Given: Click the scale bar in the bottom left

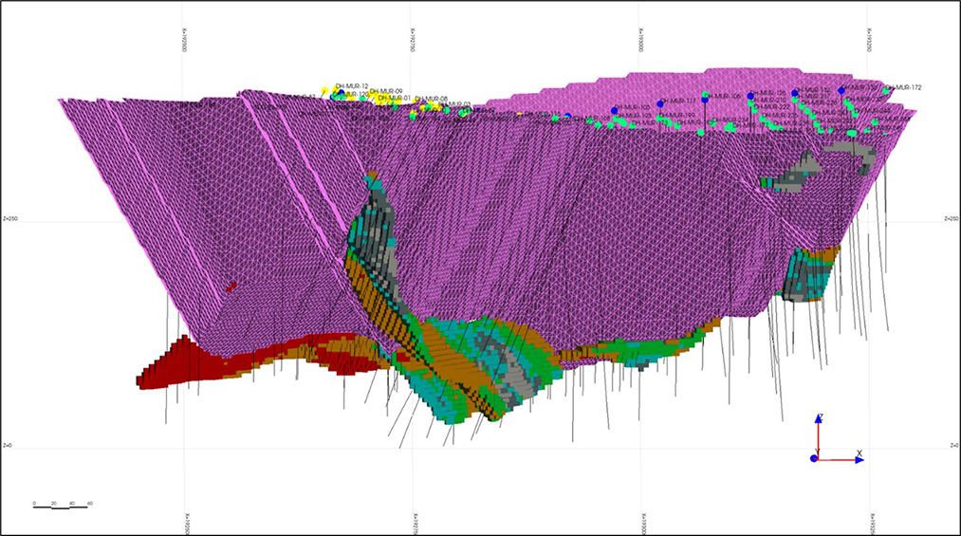Looking at the screenshot, I should click(x=62, y=507).
